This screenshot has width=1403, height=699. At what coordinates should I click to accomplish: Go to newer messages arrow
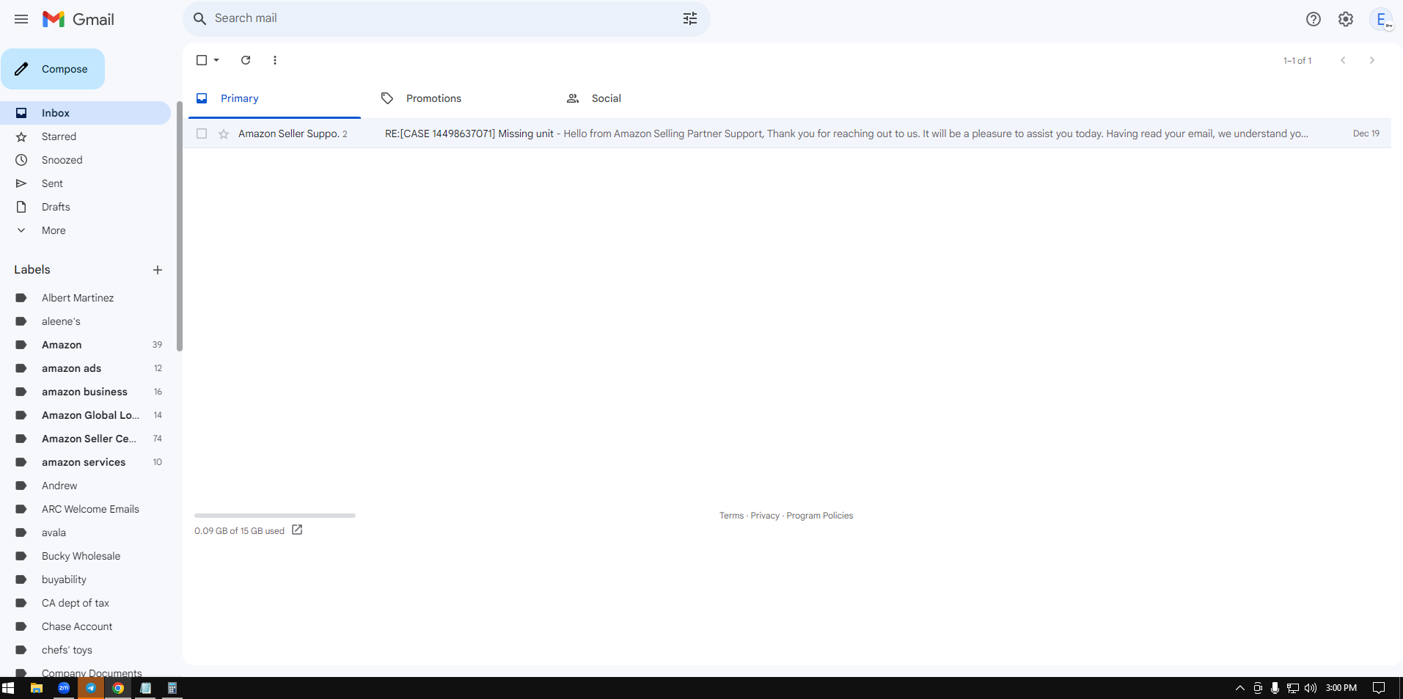click(1343, 60)
